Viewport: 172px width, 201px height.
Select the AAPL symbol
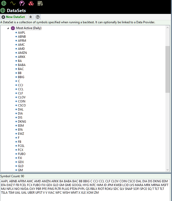point(21,33)
